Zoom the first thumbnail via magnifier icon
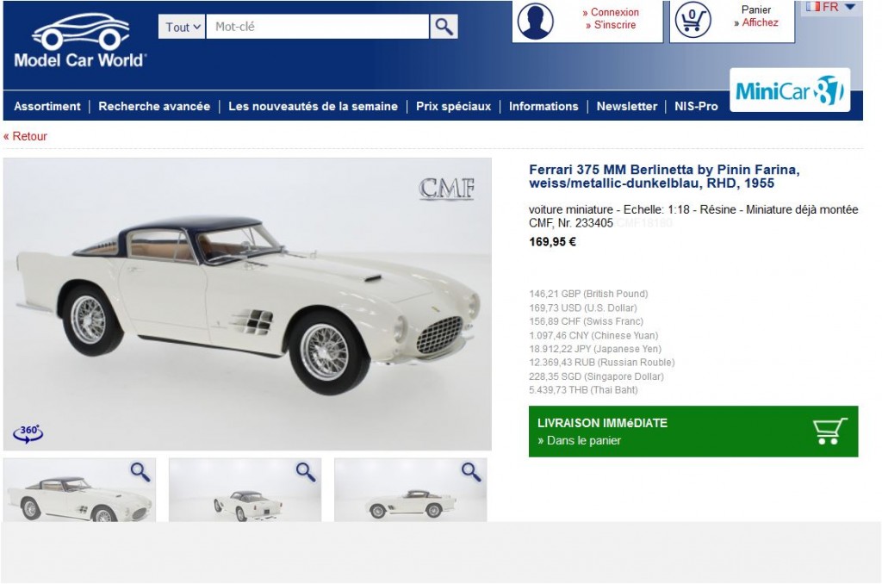 click(x=140, y=471)
